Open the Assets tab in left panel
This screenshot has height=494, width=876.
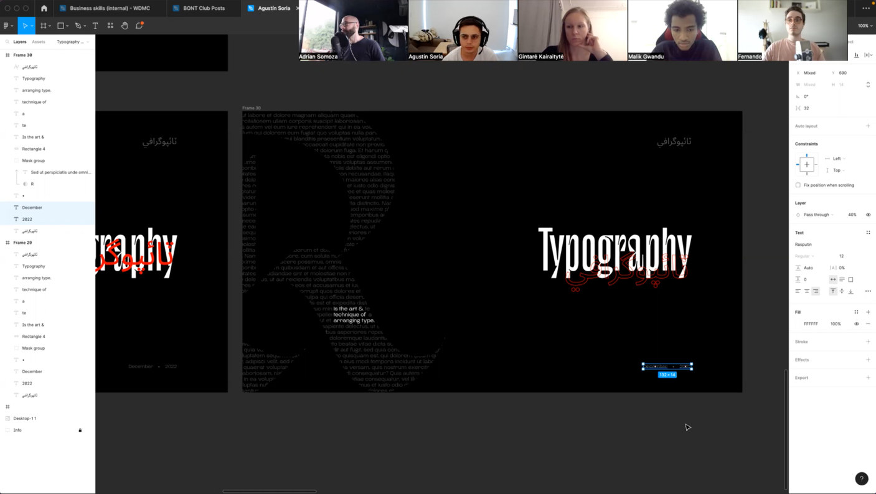[x=39, y=42]
